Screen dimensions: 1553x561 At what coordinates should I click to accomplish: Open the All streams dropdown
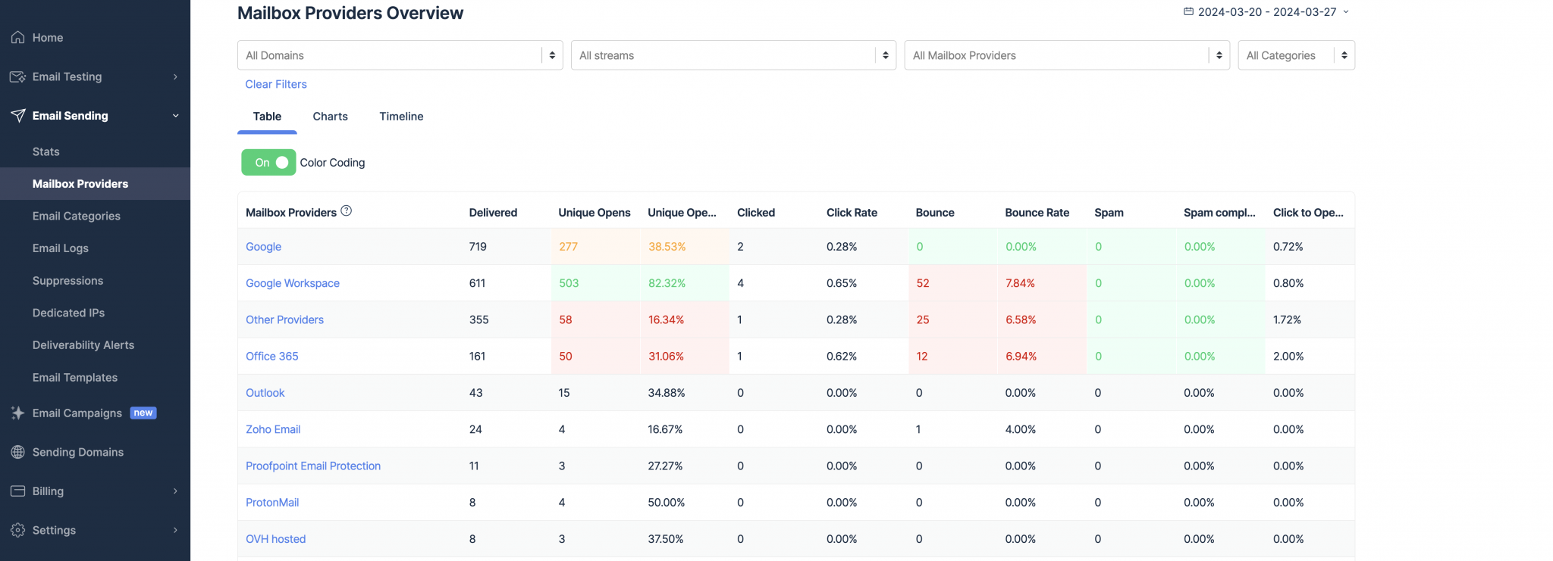point(733,55)
